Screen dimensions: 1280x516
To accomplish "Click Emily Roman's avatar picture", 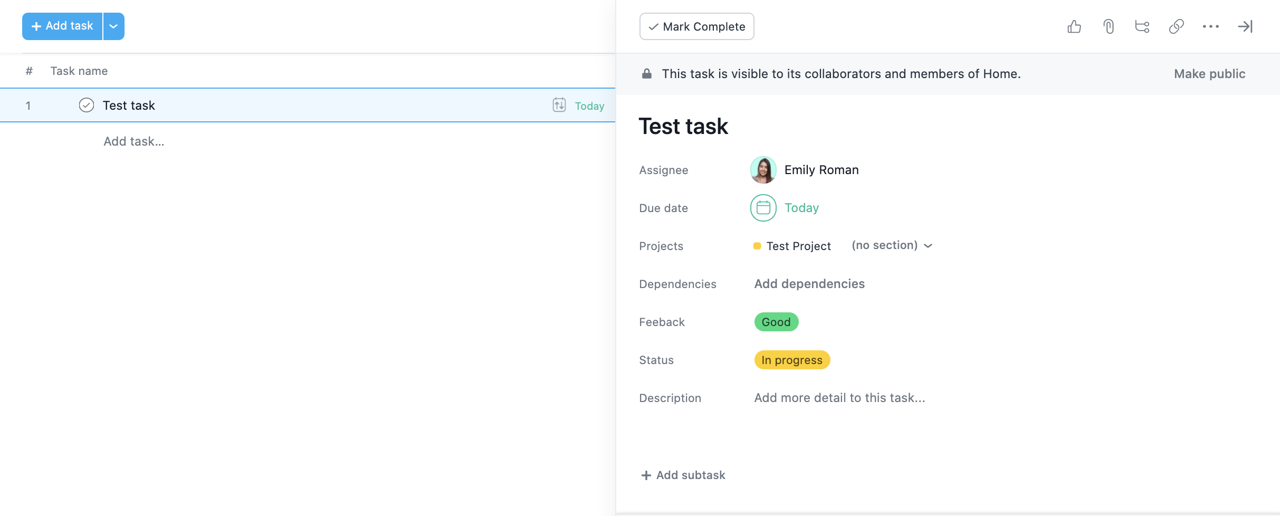I will tap(763, 170).
